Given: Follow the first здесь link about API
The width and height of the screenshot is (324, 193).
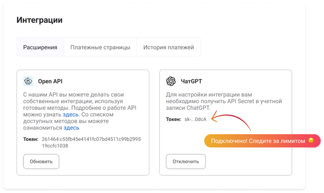Looking at the screenshot, I should (71, 115).
